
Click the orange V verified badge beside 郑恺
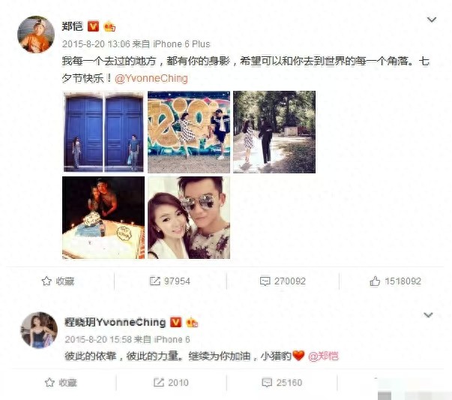point(93,26)
